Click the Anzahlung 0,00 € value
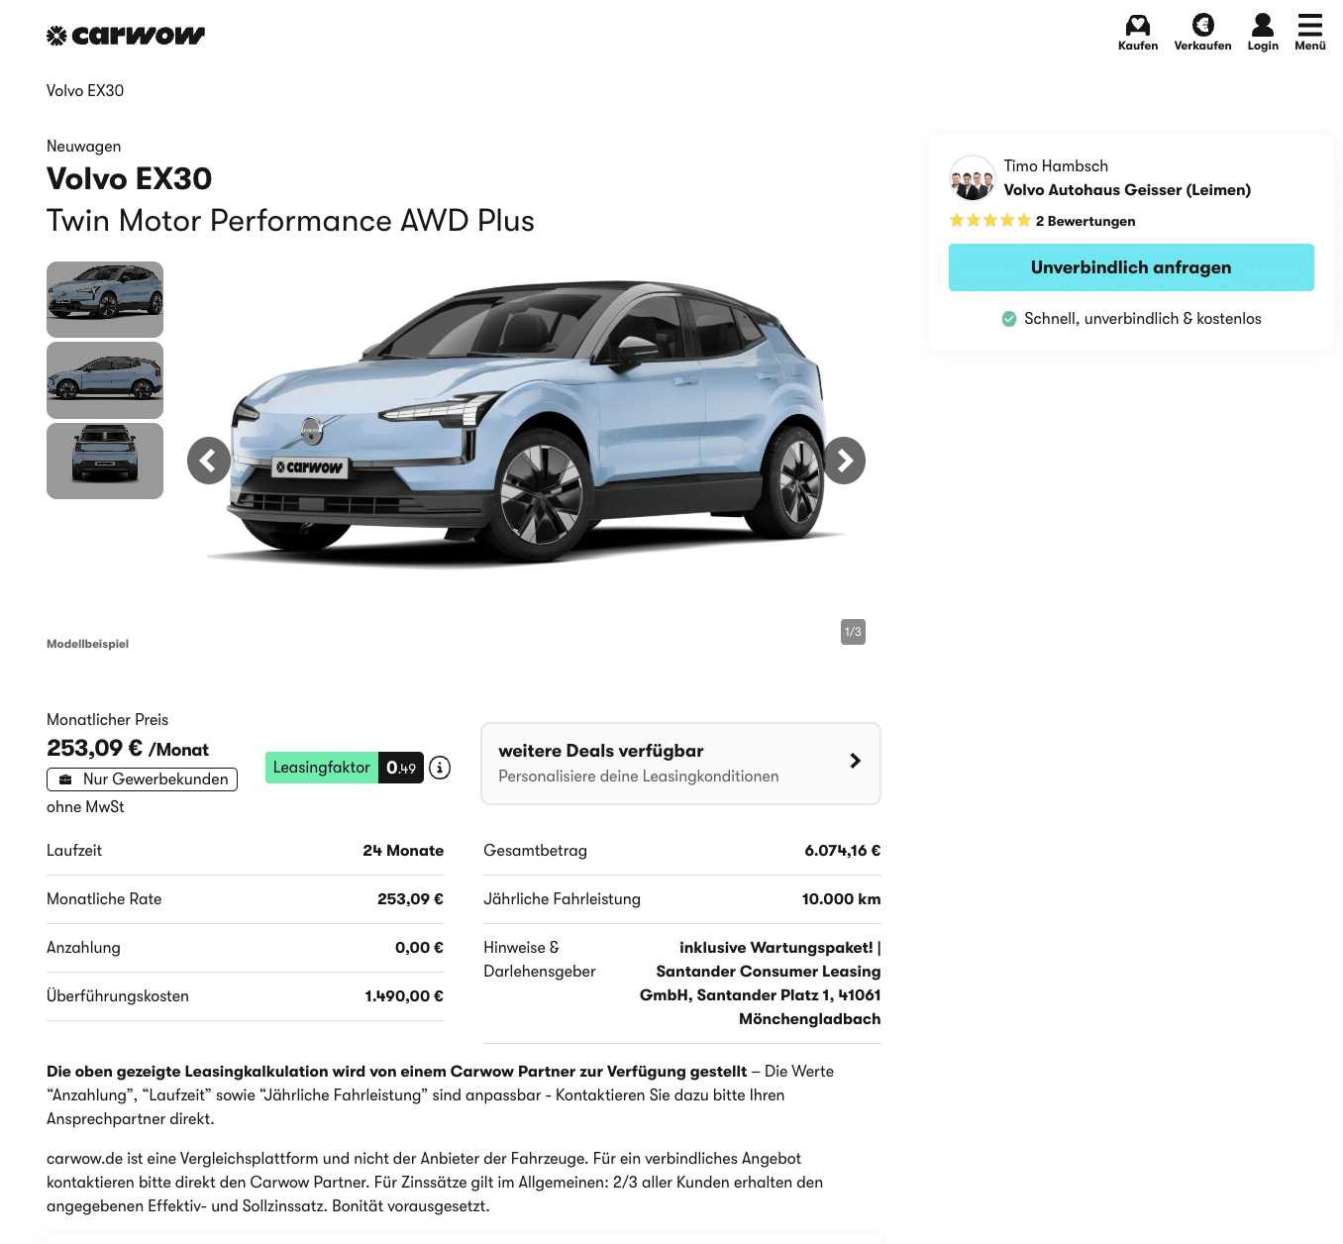1343x1244 pixels. click(419, 948)
